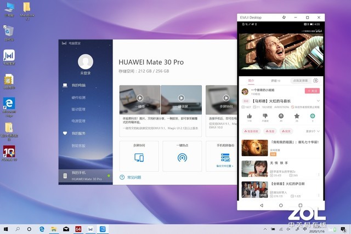Open Edge from the taskbar

(42, 229)
